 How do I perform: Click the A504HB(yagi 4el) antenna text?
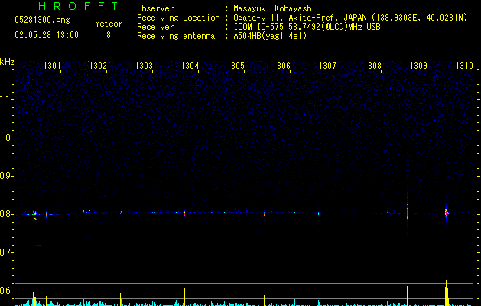click(x=270, y=36)
